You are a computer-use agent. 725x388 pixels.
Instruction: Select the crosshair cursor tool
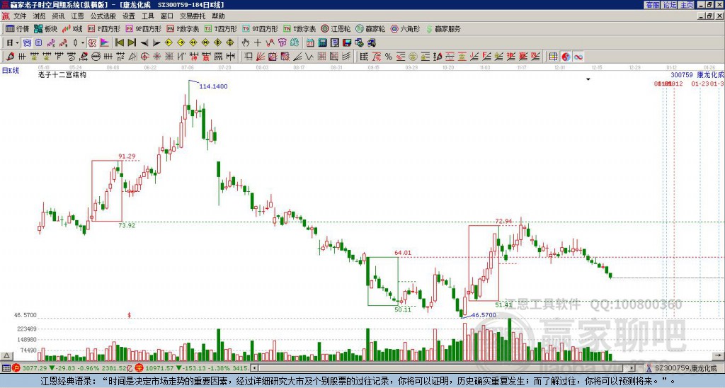[x=258, y=43]
